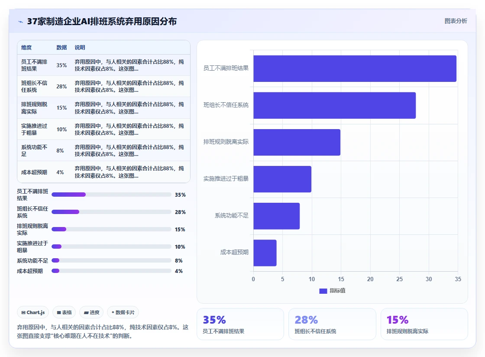Click the 系统功能不足 chart bar

point(277,216)
